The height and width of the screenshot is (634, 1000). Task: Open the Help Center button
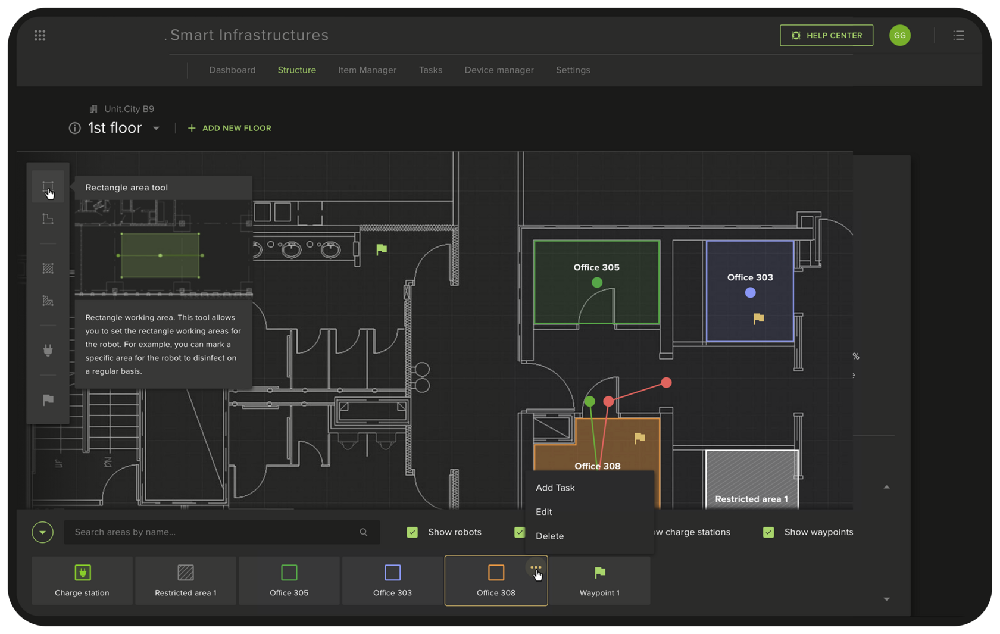[826, 36]
